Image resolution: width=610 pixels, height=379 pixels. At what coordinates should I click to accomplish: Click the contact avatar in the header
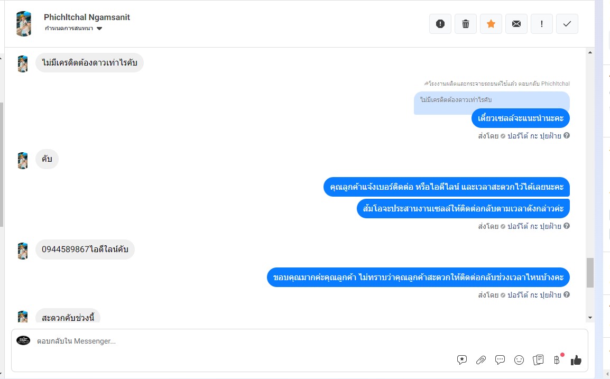(x=24, y=24)
